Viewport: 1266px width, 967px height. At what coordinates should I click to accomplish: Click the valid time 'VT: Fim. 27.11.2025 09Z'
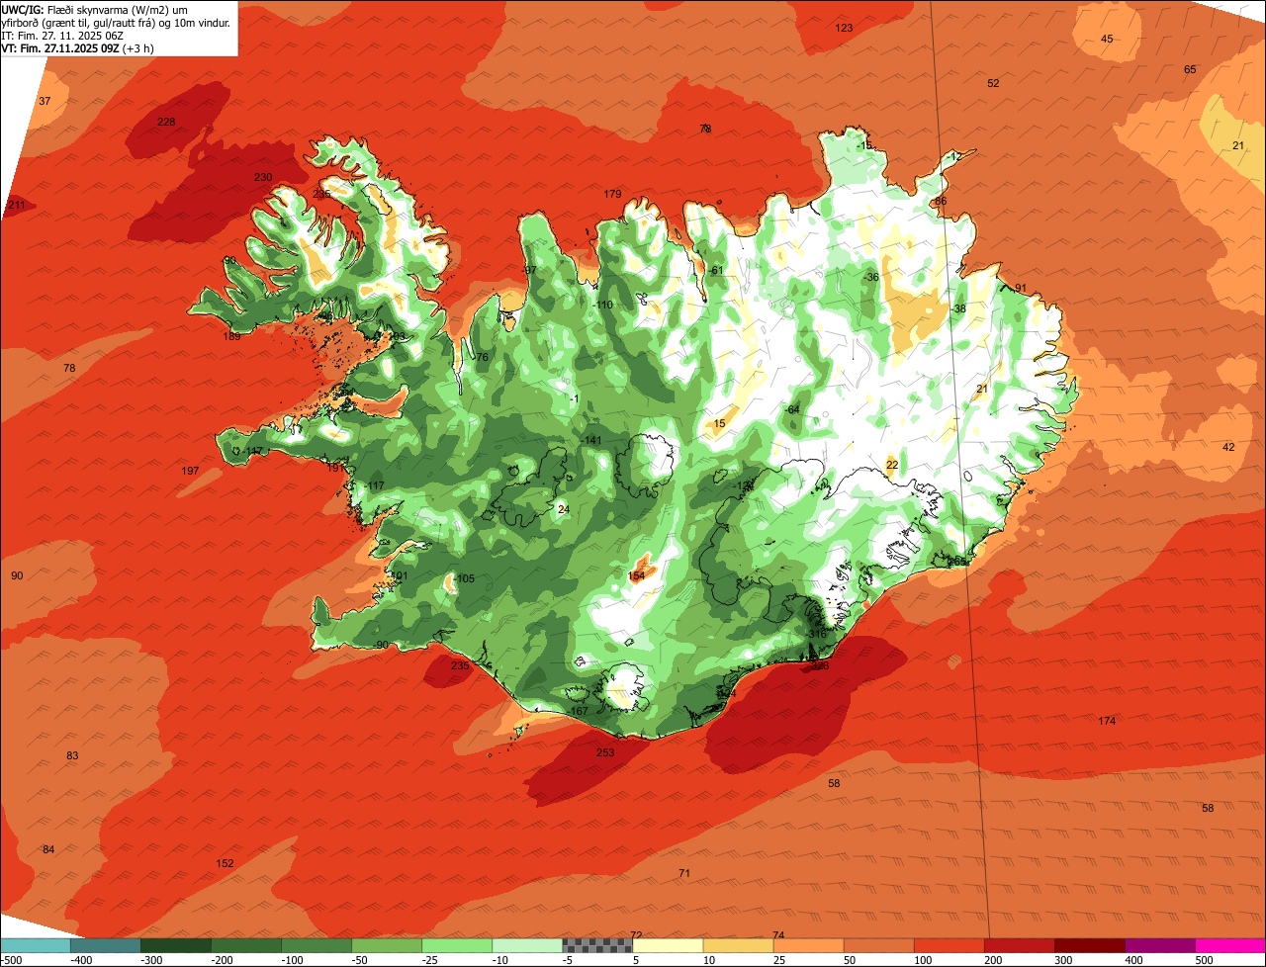click(x=59, y=48)
